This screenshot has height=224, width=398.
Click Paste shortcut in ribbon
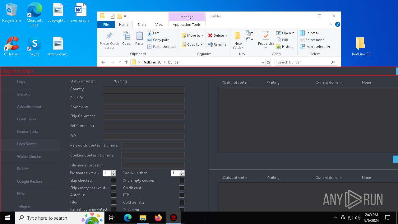(162, 47)
